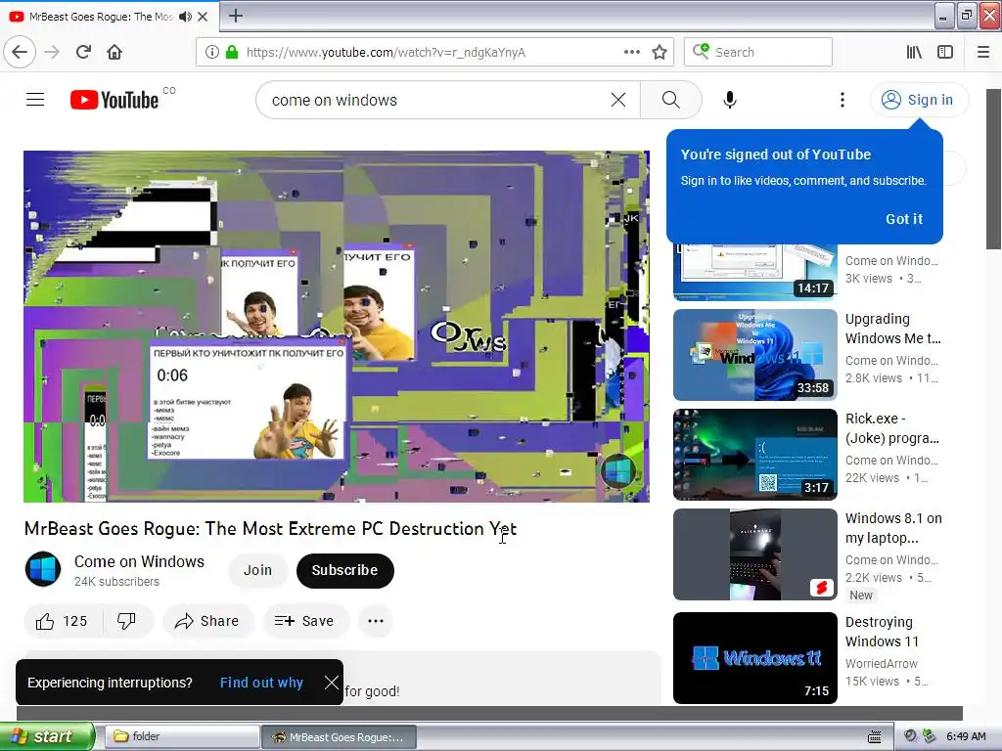Viewport: 1002px width, 751px height.
Task: Go to YouTube home via logo
Action: [114, 100]
